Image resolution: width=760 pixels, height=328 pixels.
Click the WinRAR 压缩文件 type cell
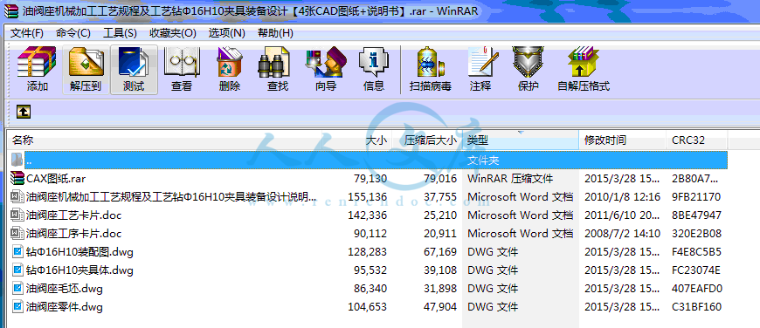pyautogui.click(x=510, y=179)
